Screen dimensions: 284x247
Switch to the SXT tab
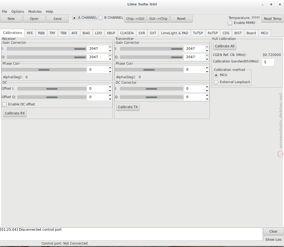click(153, 33)
